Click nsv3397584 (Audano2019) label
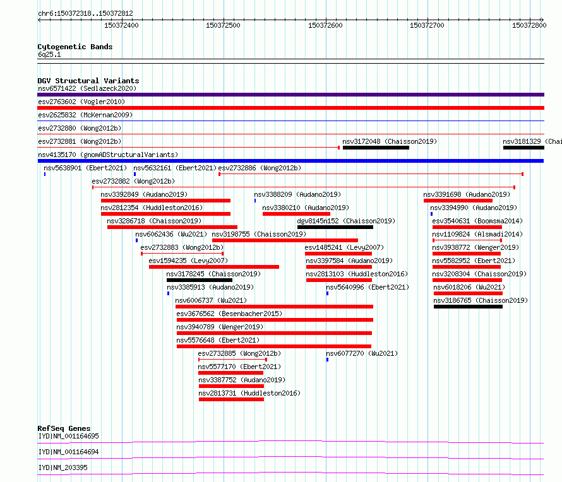562x482 pixels. [x=349, y=261]
